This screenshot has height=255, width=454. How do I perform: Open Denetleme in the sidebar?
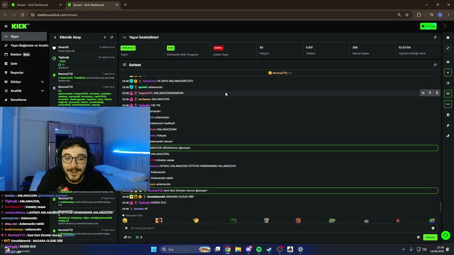click(24, 100)
